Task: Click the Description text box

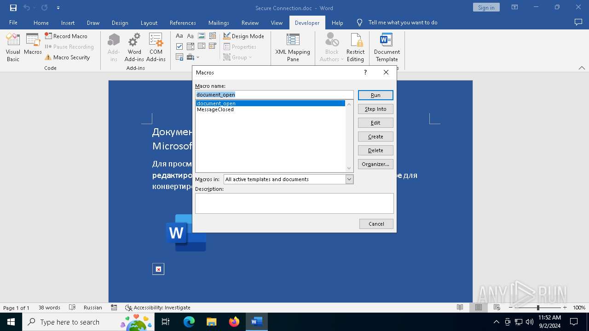Action: click(x=294, y=203)
